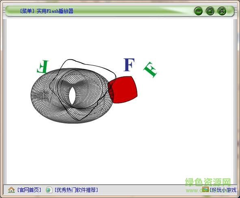Close the Flash player window
This screenshot has height=198, width=240.
pyautogui.click(x=222, y=11)
